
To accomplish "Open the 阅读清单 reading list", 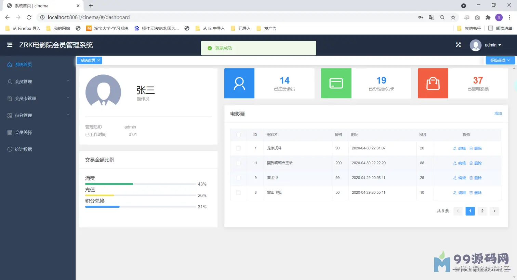I will tap(500, 28).
